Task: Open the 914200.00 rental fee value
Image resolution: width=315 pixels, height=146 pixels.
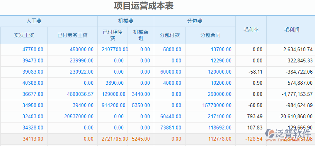Action: coord(114,105)
